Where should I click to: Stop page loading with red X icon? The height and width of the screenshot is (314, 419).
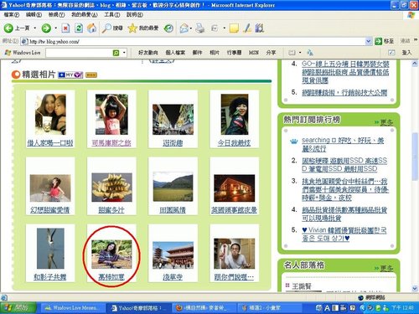[65, 28]
